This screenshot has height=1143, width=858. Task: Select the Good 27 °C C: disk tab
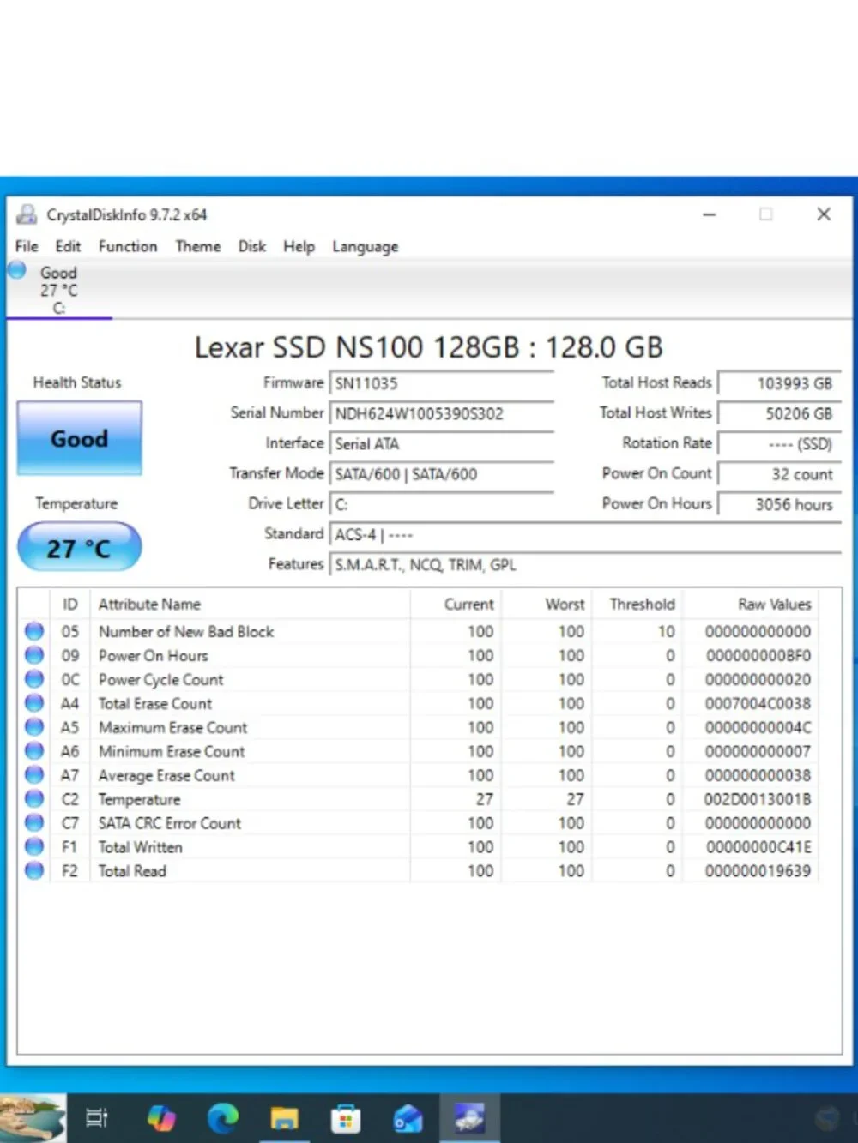(x=58, y=290)
